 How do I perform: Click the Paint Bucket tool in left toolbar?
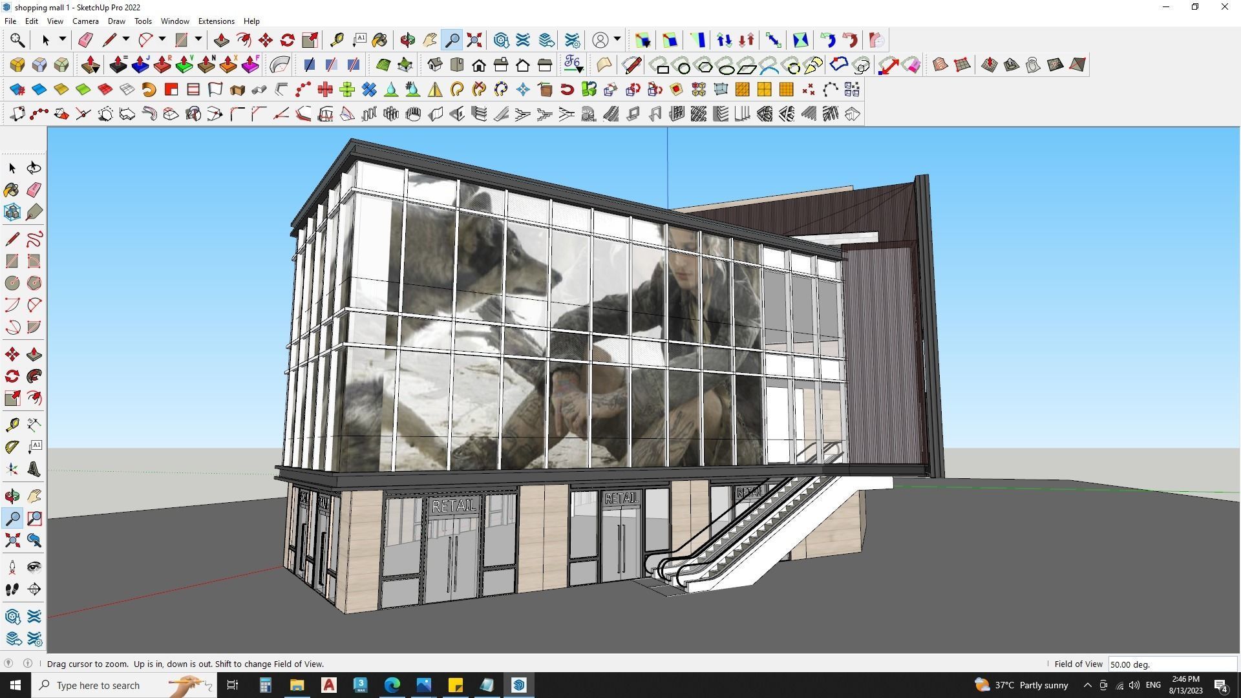pyautogui.click(x=12, y=190)
